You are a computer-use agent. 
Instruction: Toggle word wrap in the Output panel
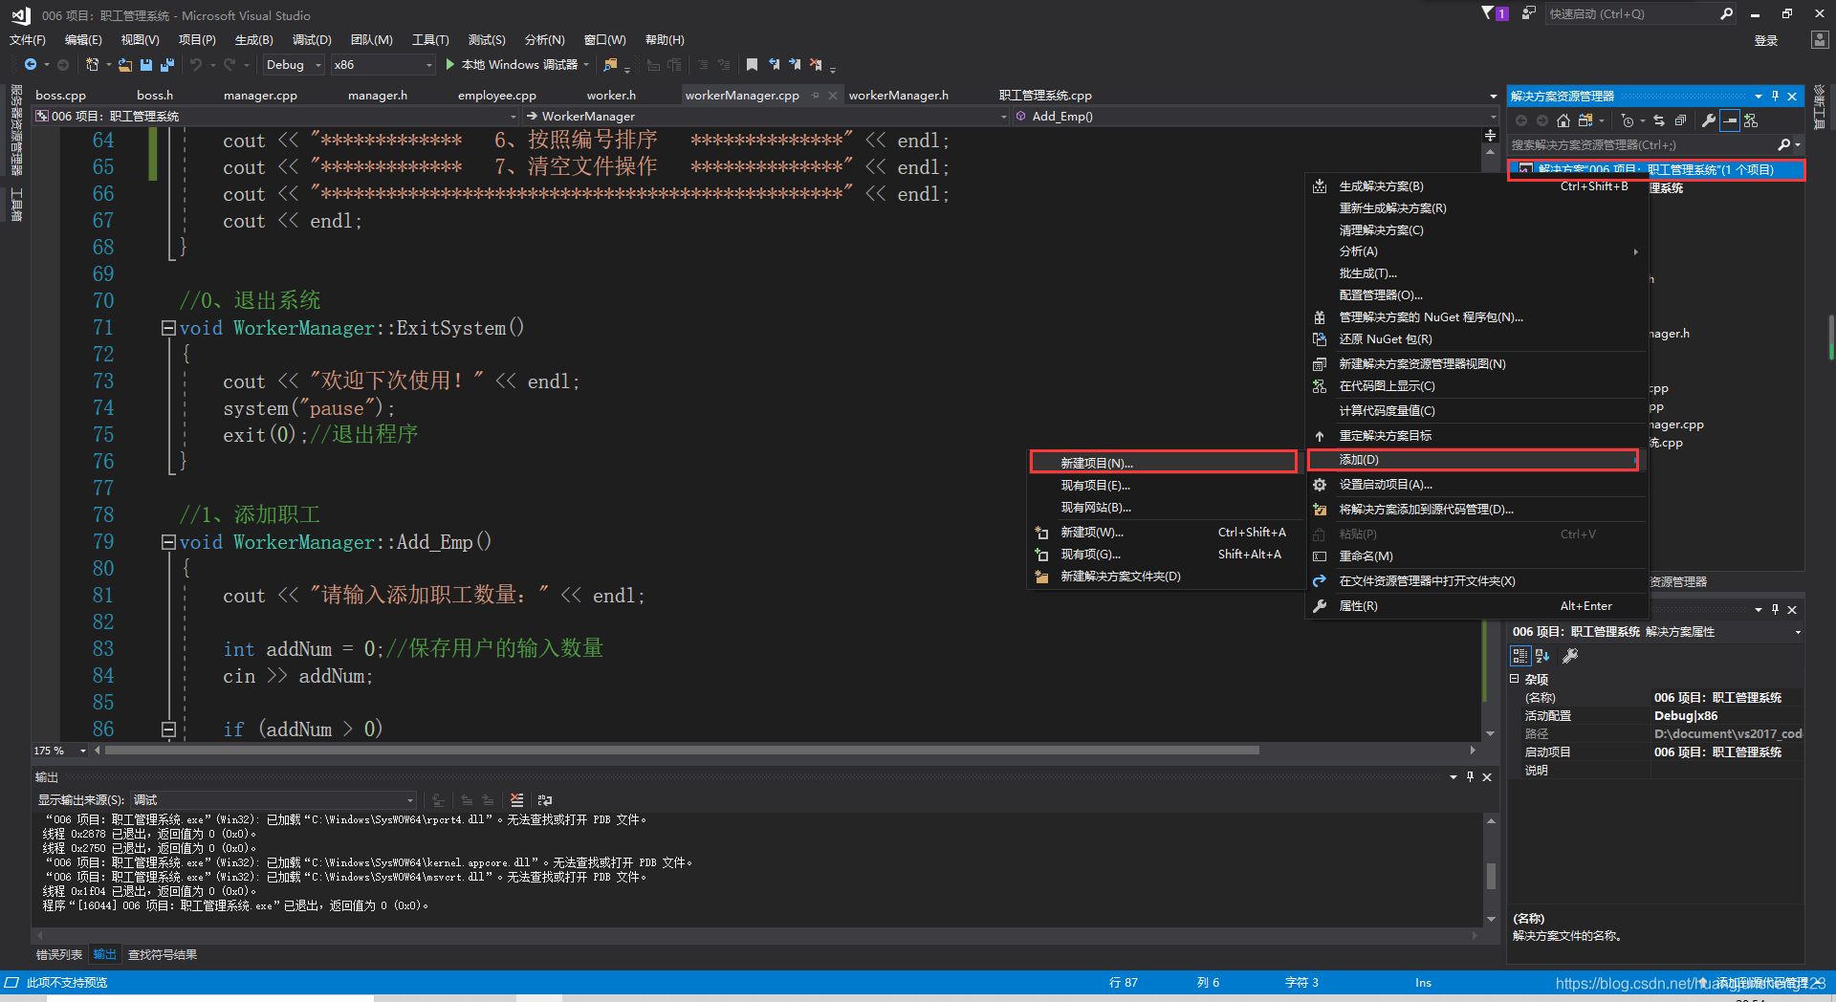coord(545,800)
